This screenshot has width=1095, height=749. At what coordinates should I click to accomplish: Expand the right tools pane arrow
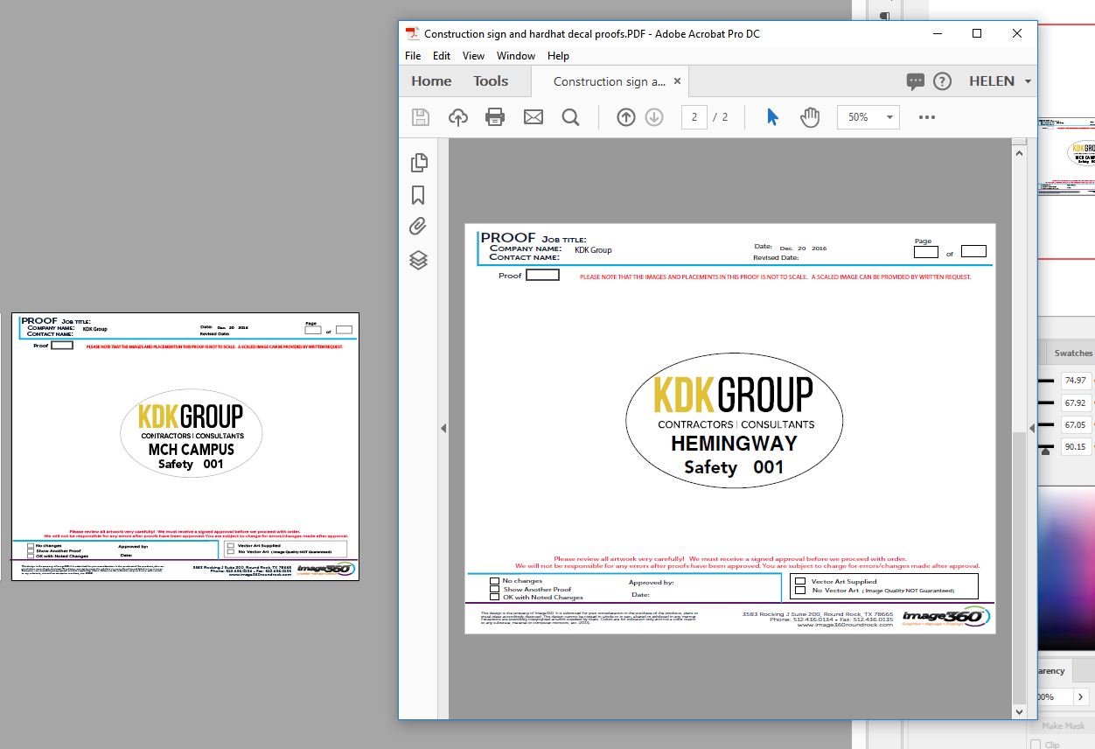coord(1032,428)
